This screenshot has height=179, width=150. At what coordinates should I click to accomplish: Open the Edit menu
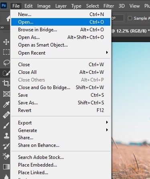pos(28,6)
